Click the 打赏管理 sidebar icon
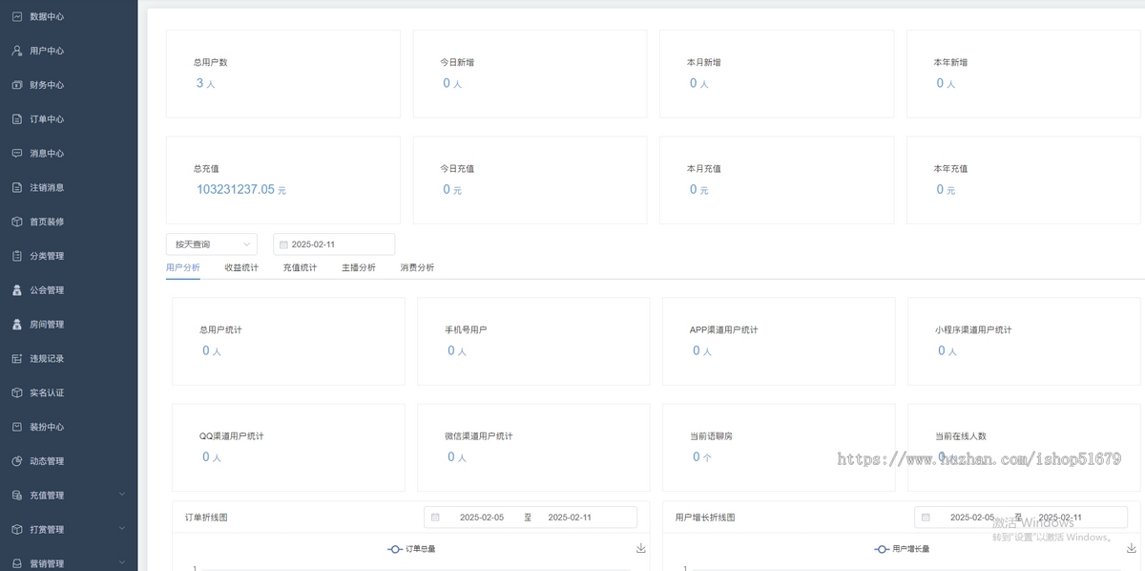The image size is (1145, 571). [x=17, y=530]
